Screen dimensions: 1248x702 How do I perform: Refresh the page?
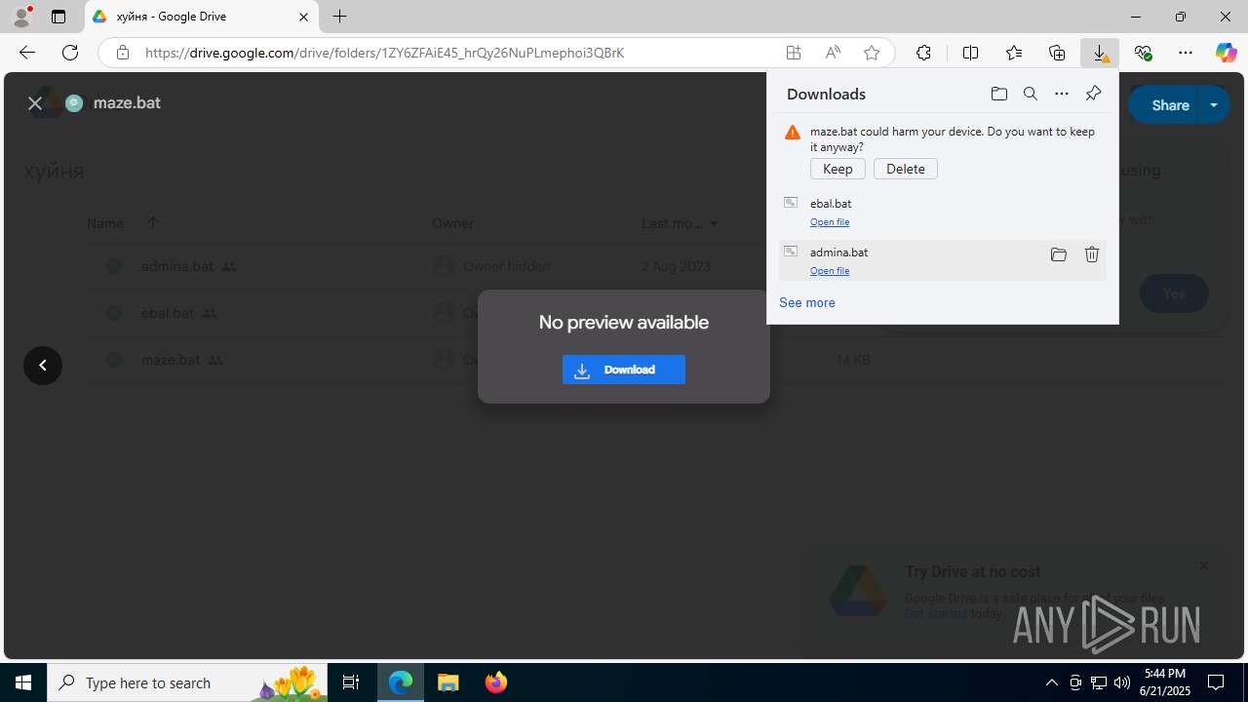click(x=70, y=53)
